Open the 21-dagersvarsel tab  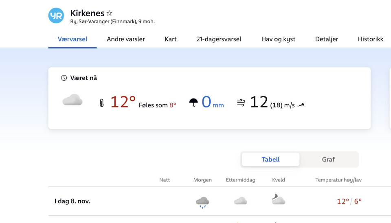[219, 39]
